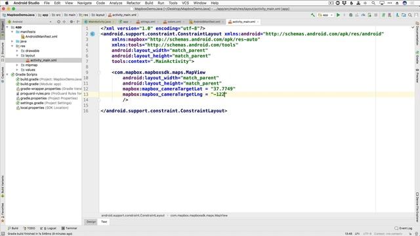Image resolution: width=420 pixels, height=236 pixels.
Task: Close the activity_main.xml editor tab
Action: [258, 22]
